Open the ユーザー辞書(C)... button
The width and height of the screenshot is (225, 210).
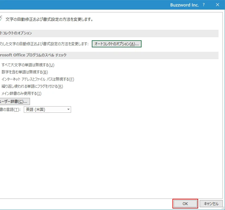pyautogui.click(x=15, y=102)
